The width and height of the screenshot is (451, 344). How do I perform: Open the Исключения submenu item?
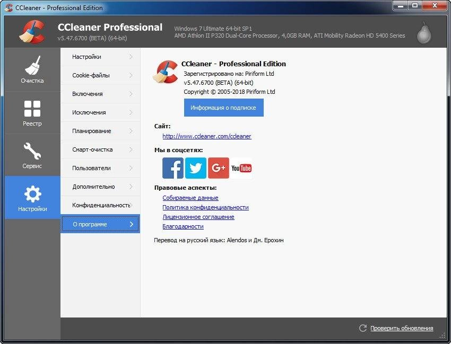pyautogui.click(x=100, y=112)
